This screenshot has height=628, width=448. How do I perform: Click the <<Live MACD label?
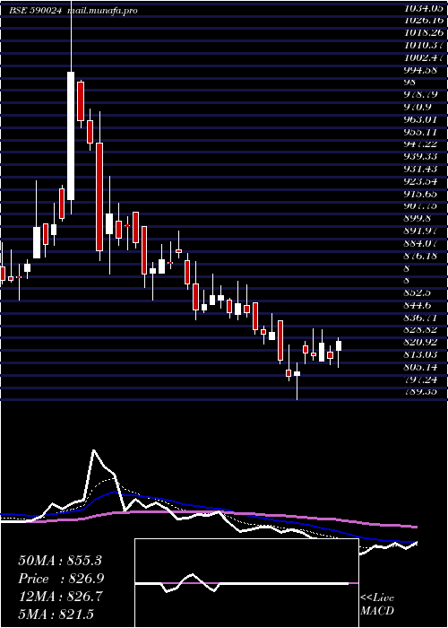377,604
